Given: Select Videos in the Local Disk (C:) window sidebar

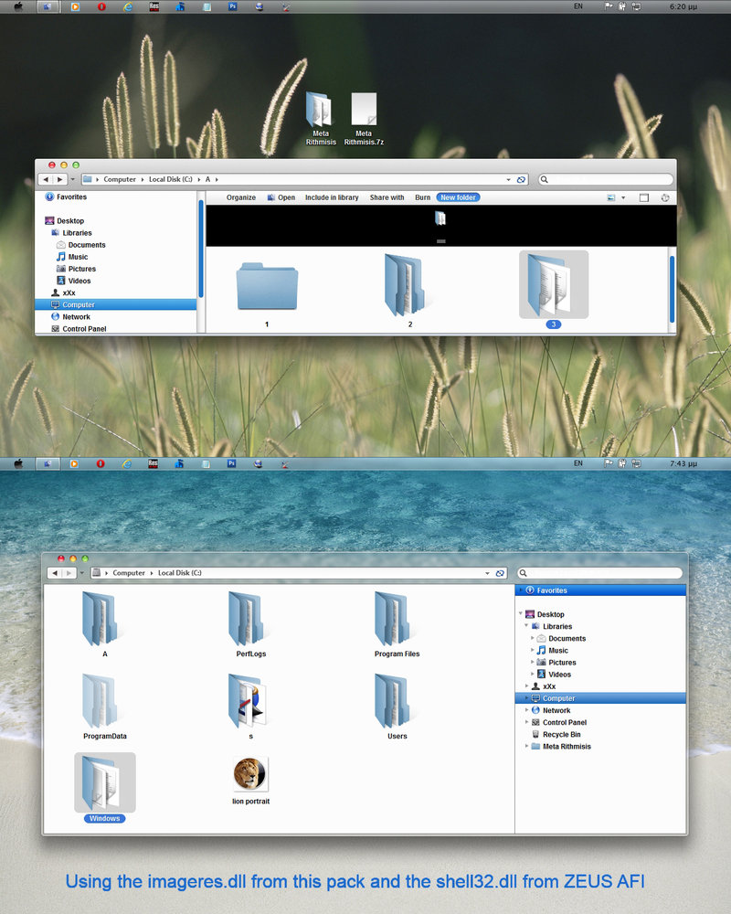Looking at the screenshot, I should [x=554, y=675].
